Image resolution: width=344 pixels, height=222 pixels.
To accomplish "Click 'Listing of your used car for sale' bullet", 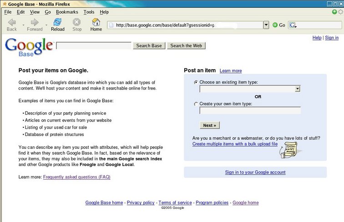I will [x=56, y=127].
